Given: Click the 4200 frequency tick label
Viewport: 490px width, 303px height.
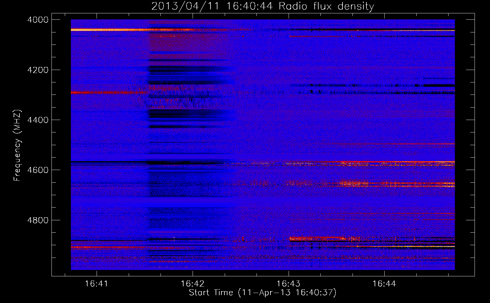Looking at the screenshot, I should coord(38,70).
